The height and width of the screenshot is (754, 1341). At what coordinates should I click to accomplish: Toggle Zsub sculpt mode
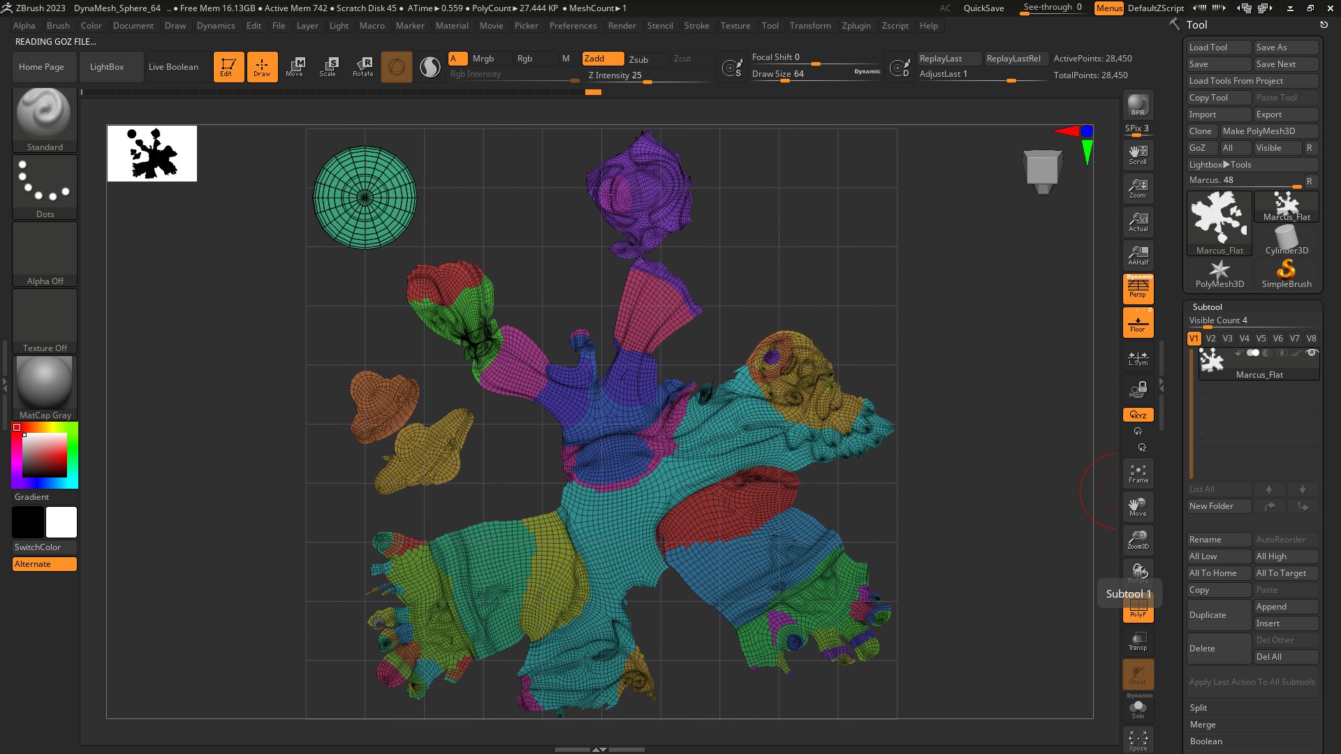coord(646,59)
